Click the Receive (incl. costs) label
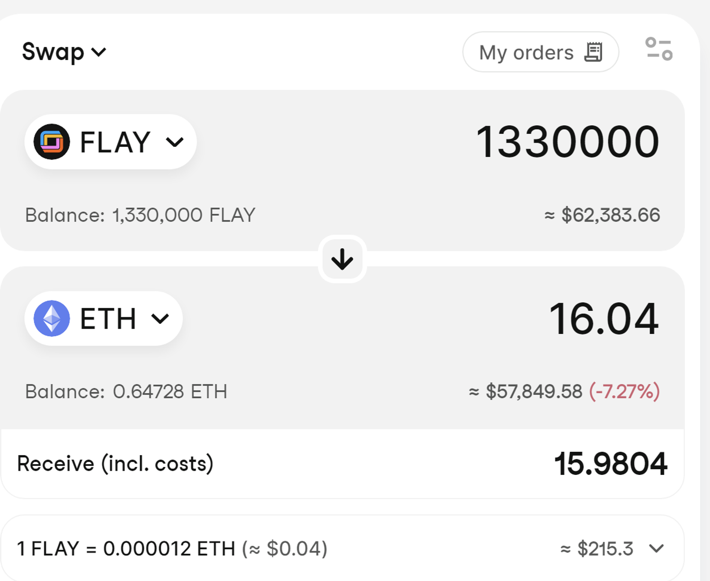The height and width of the screenshot is (581, 710). pos(115,464)
